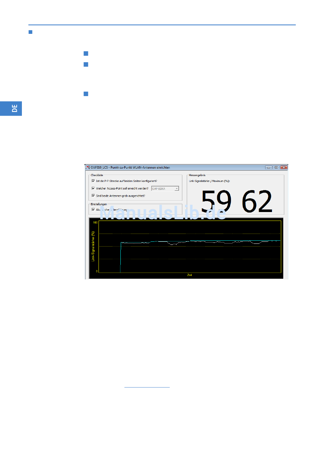325x462 pixels.
Task: Select the DE language tab on the left
Action: [11, 108]
